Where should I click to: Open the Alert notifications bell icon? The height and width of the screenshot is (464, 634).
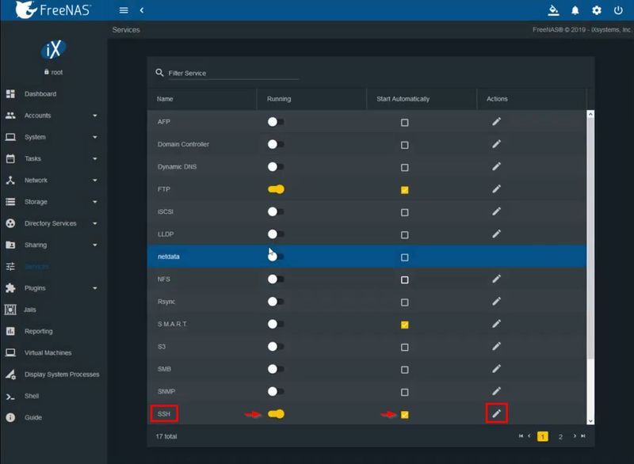(x=576, y=10)
